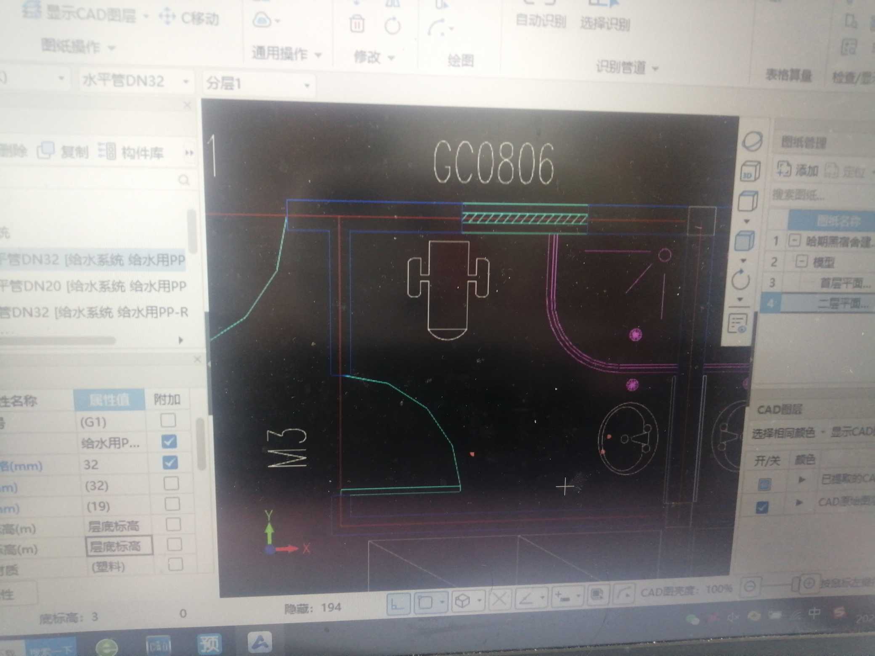The image size is (875, 656).
Task: Click the 层底标高 highlighted value cell
Action: pyautogui.click(x=119, y=546)
